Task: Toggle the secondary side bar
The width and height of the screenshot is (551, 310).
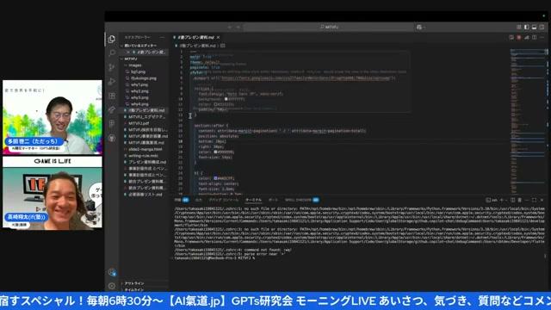Action: click(x=542, y=27)
